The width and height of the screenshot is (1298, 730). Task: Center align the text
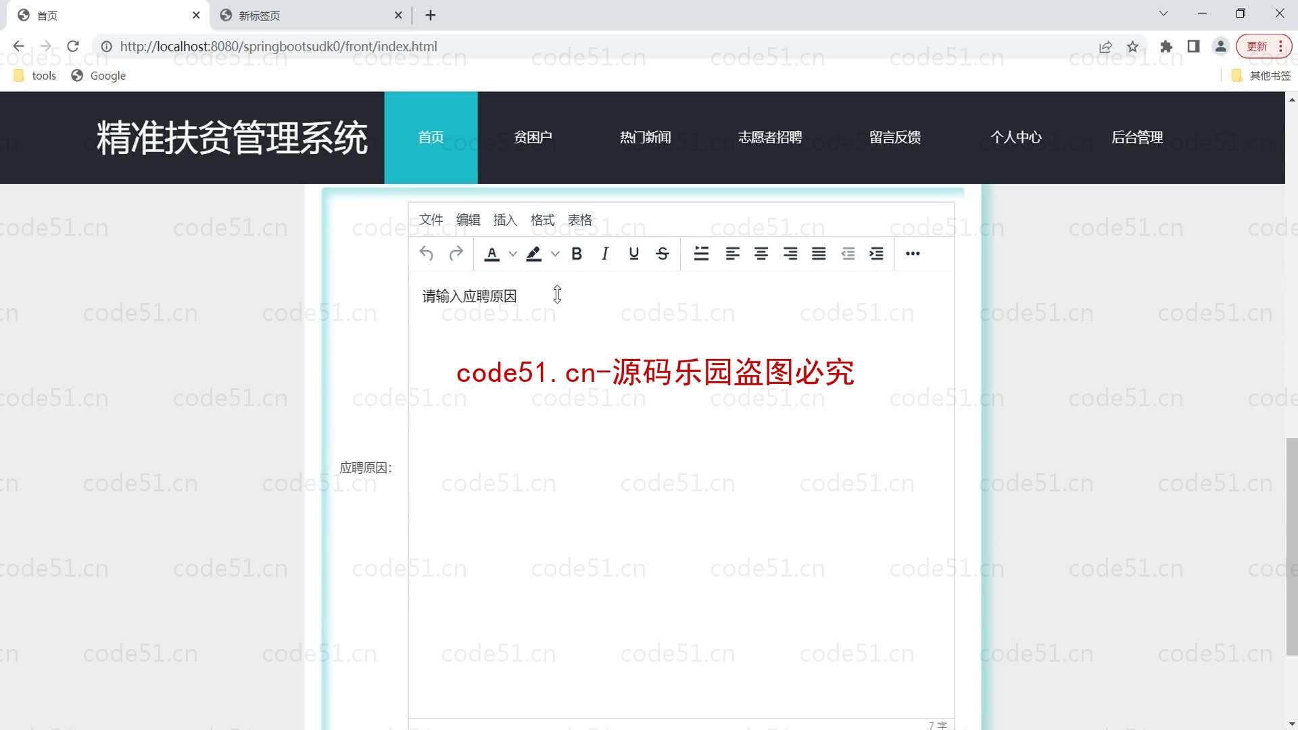coord(761,253)
